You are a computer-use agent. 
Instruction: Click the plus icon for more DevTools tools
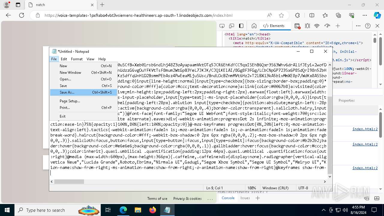[x=338, y=26]
